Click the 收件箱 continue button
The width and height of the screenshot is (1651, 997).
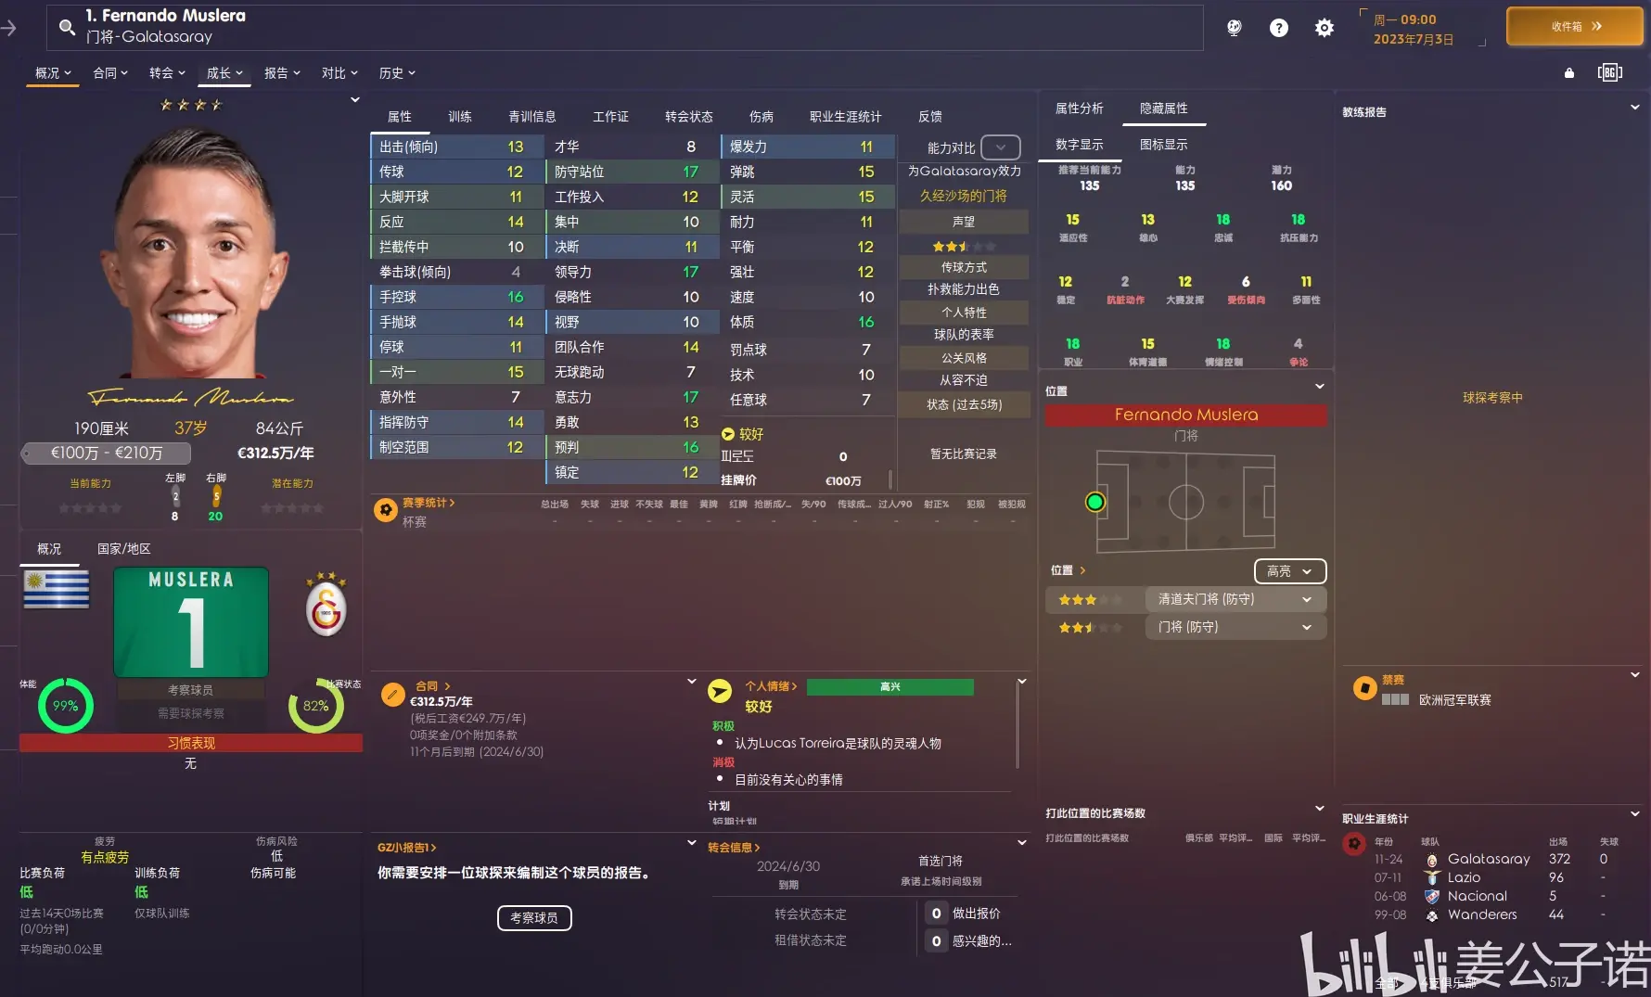pos(1575,27)
